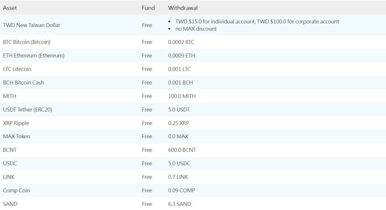This screenshot has height=210, width=386.
Task: Click the 'Asset' column header
Action: click(x=10, y=8)
